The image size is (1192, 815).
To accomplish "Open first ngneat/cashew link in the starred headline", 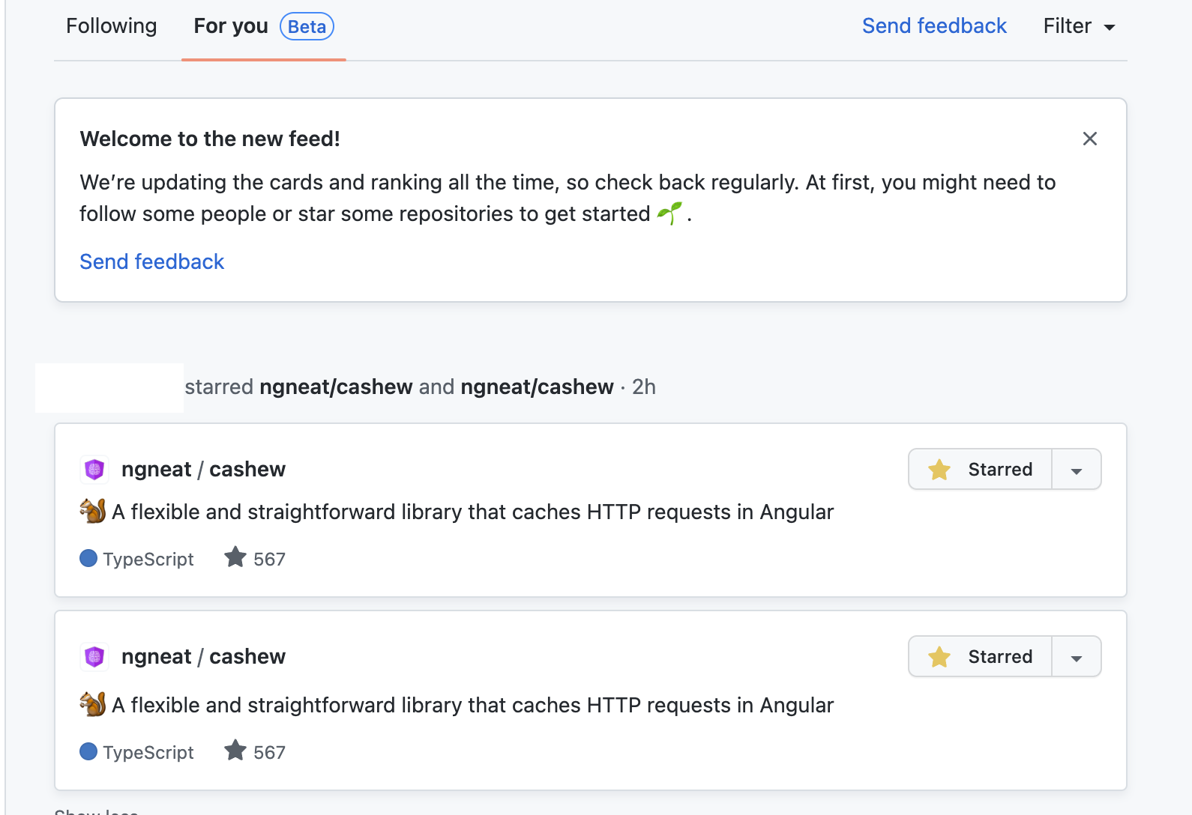I will [336, 387].
